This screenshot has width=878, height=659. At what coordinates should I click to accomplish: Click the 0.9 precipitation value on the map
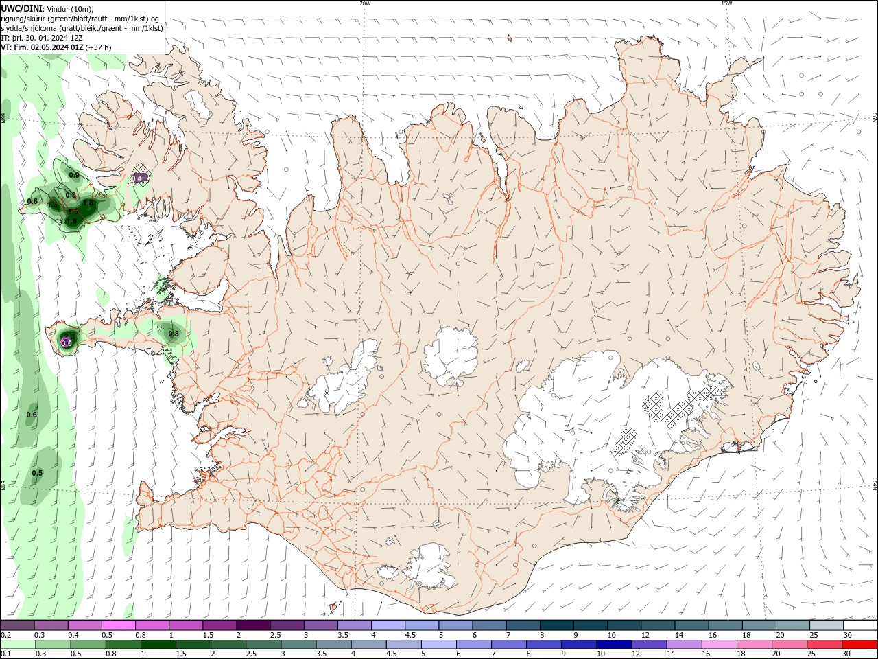point(74,176)
